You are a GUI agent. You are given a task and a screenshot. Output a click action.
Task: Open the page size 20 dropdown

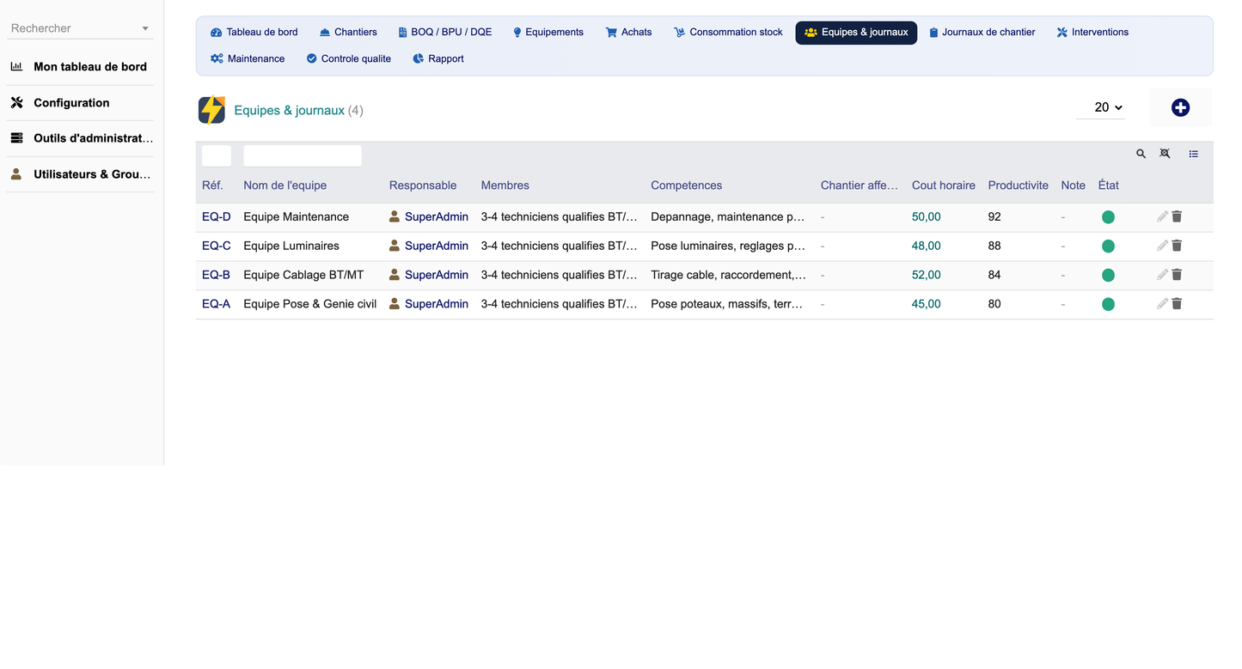pyautogui.click(x=1101, y=107)
